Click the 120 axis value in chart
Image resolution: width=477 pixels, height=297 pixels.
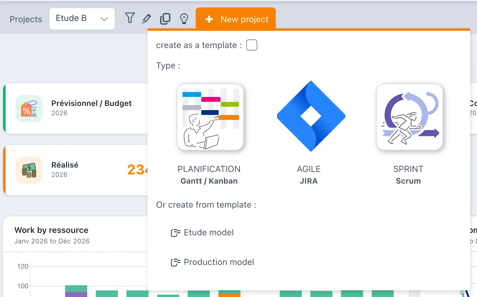coord(23,266)
